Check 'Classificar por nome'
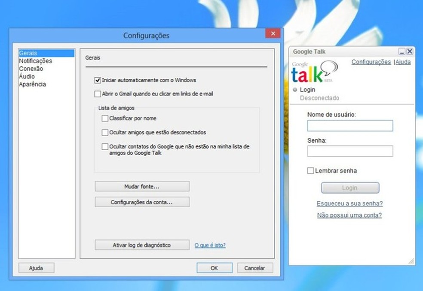The image size is (423, 291). (104, 118)
